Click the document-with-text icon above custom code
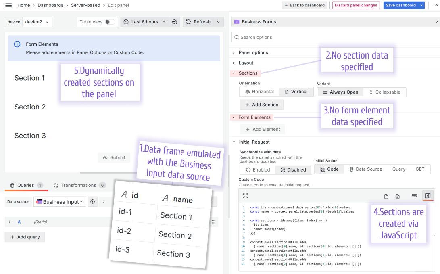The width and height of the screenshot is (440, 274). click(x=397, y=196)
